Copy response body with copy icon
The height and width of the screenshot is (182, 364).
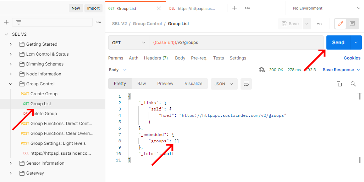[x=339, y=84]
